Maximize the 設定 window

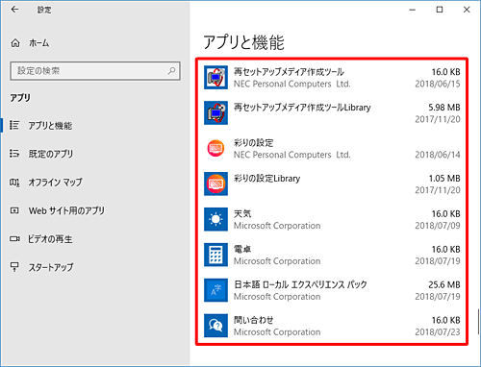(440, 10)
